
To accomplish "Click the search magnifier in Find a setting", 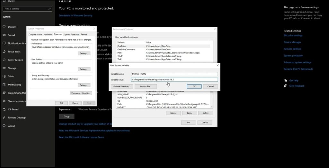I will point(49,9).
